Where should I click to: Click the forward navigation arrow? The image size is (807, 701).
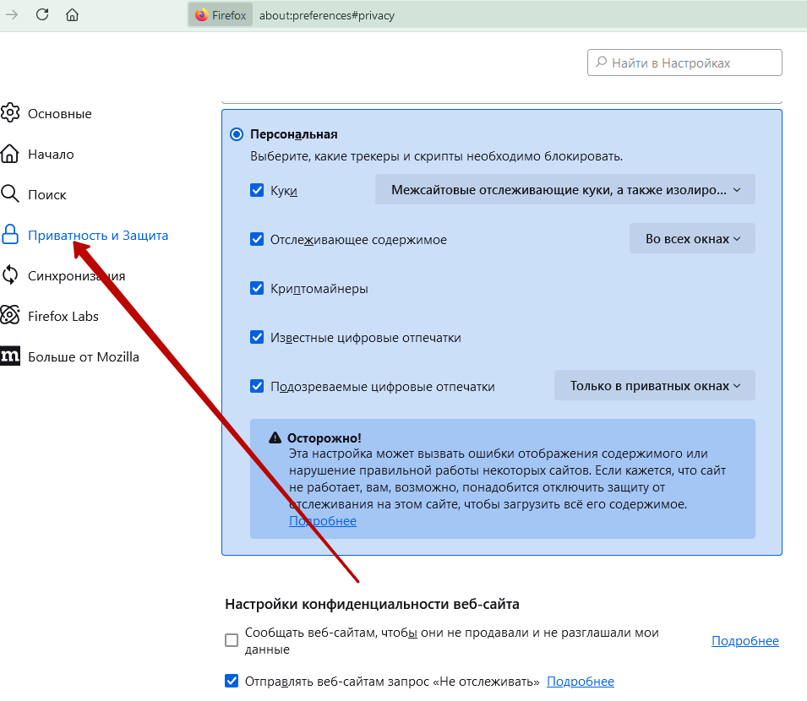click(12, 14)
